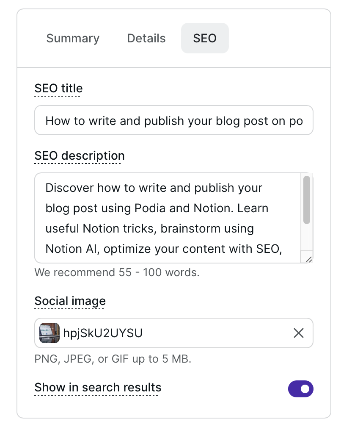The width and height of the screenshot is (341, 427).
Task: Switch to the Summary tab
Action: click(73, 38)
